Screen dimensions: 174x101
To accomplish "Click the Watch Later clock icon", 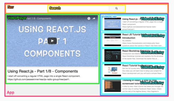I will point(89,18).
